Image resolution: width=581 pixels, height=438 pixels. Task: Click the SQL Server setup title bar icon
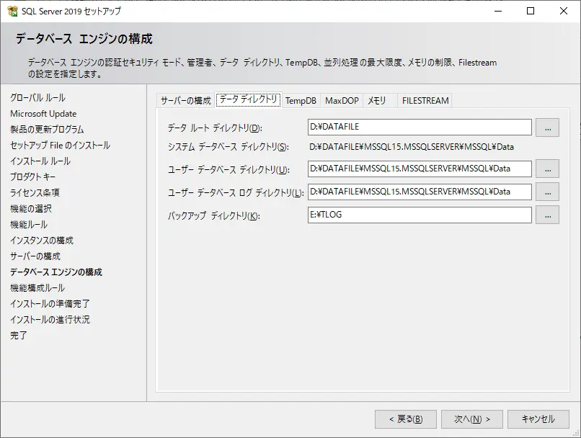point(12,11)
